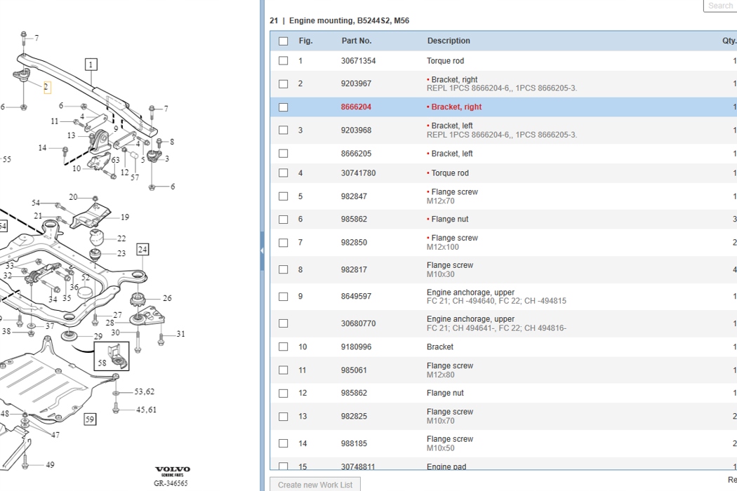This screenshot has height=491, width=737.
Task: Select part number 30680770
Action: (x=358, y=323)
